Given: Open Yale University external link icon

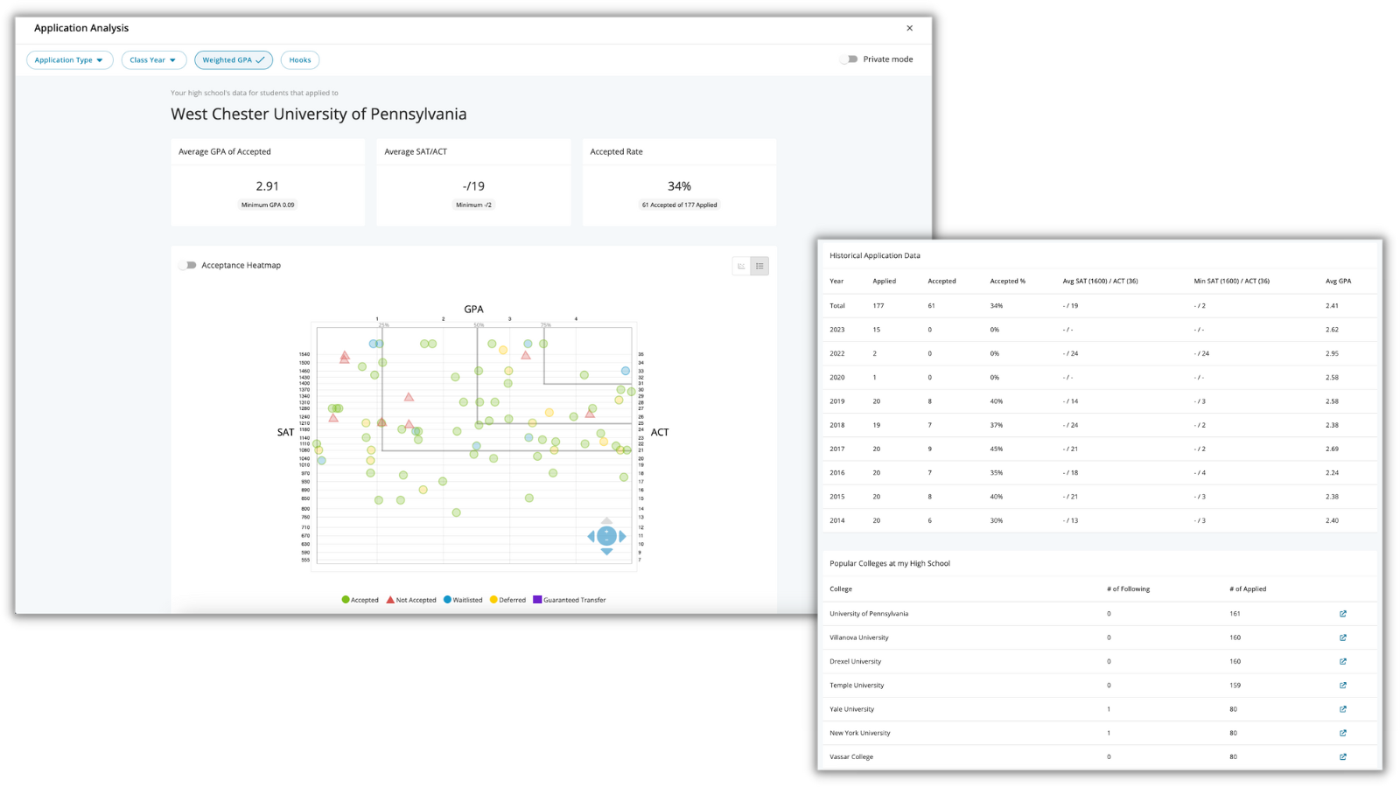Looking at the screenshot, I should (x=1343, y=709).
